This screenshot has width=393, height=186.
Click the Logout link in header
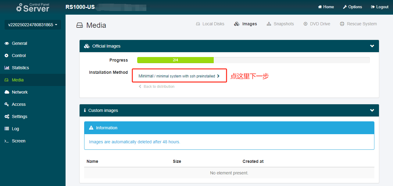[380, 7]
